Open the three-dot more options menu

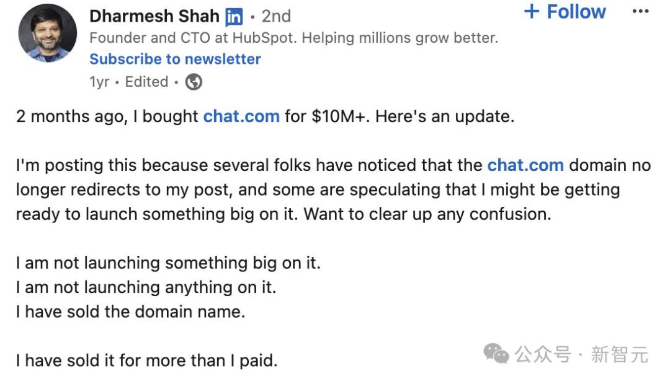(x=640, y=12)
